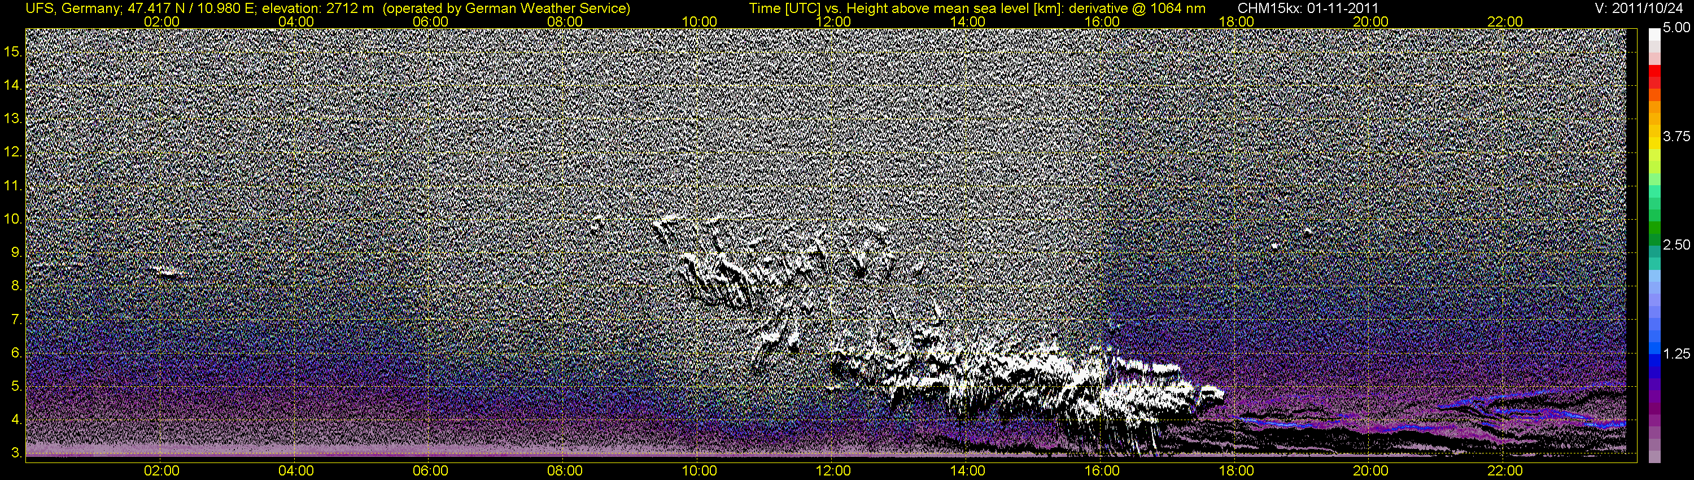Click the "13." height axis label
The width and height of the screenshot is (1694, 480).
click(12, 119)
